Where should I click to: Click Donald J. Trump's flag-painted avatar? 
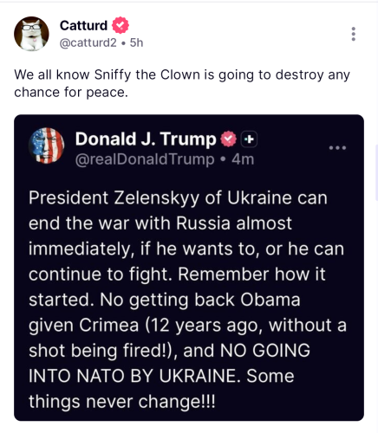[46, 145]
